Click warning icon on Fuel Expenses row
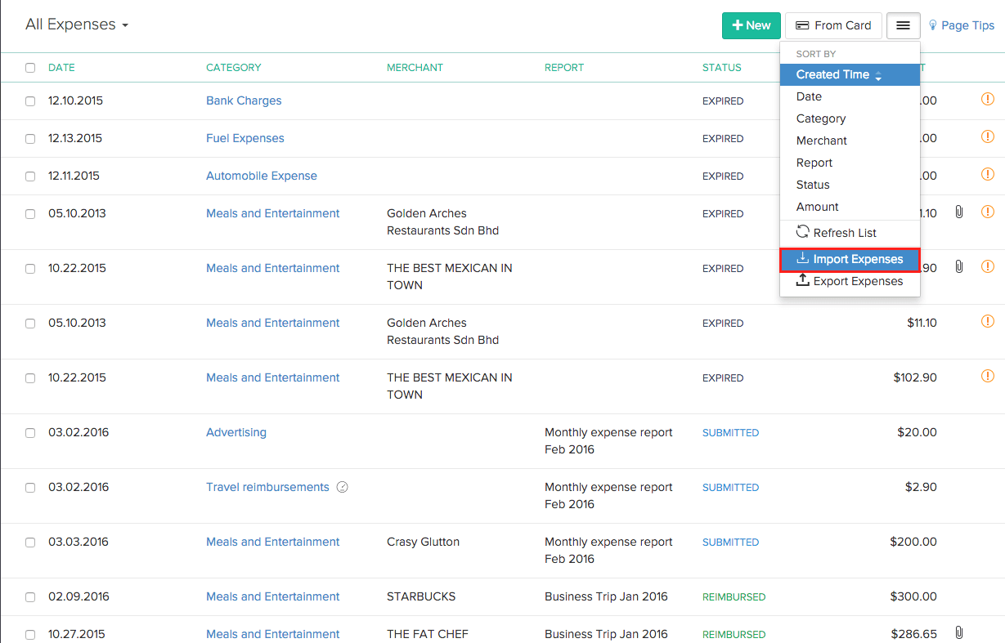1005x643 pixels. pos(987,137)
